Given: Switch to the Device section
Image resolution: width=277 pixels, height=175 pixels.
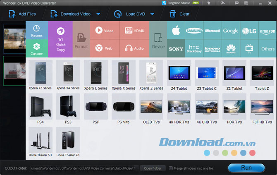Looking at the screenshot, I should [x=158, y=39].
